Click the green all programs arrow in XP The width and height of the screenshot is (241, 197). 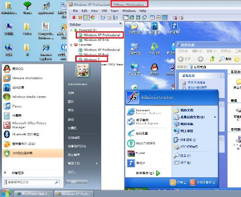[158, 173]
